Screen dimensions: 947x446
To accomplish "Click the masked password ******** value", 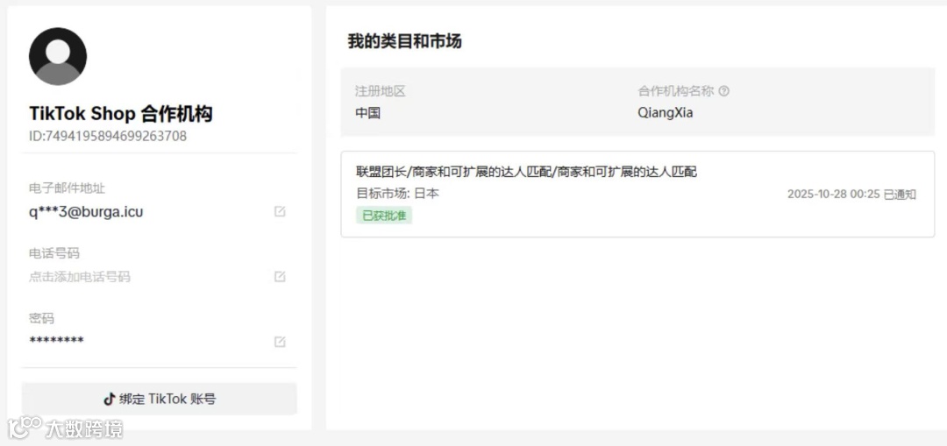I will (56, 340).
